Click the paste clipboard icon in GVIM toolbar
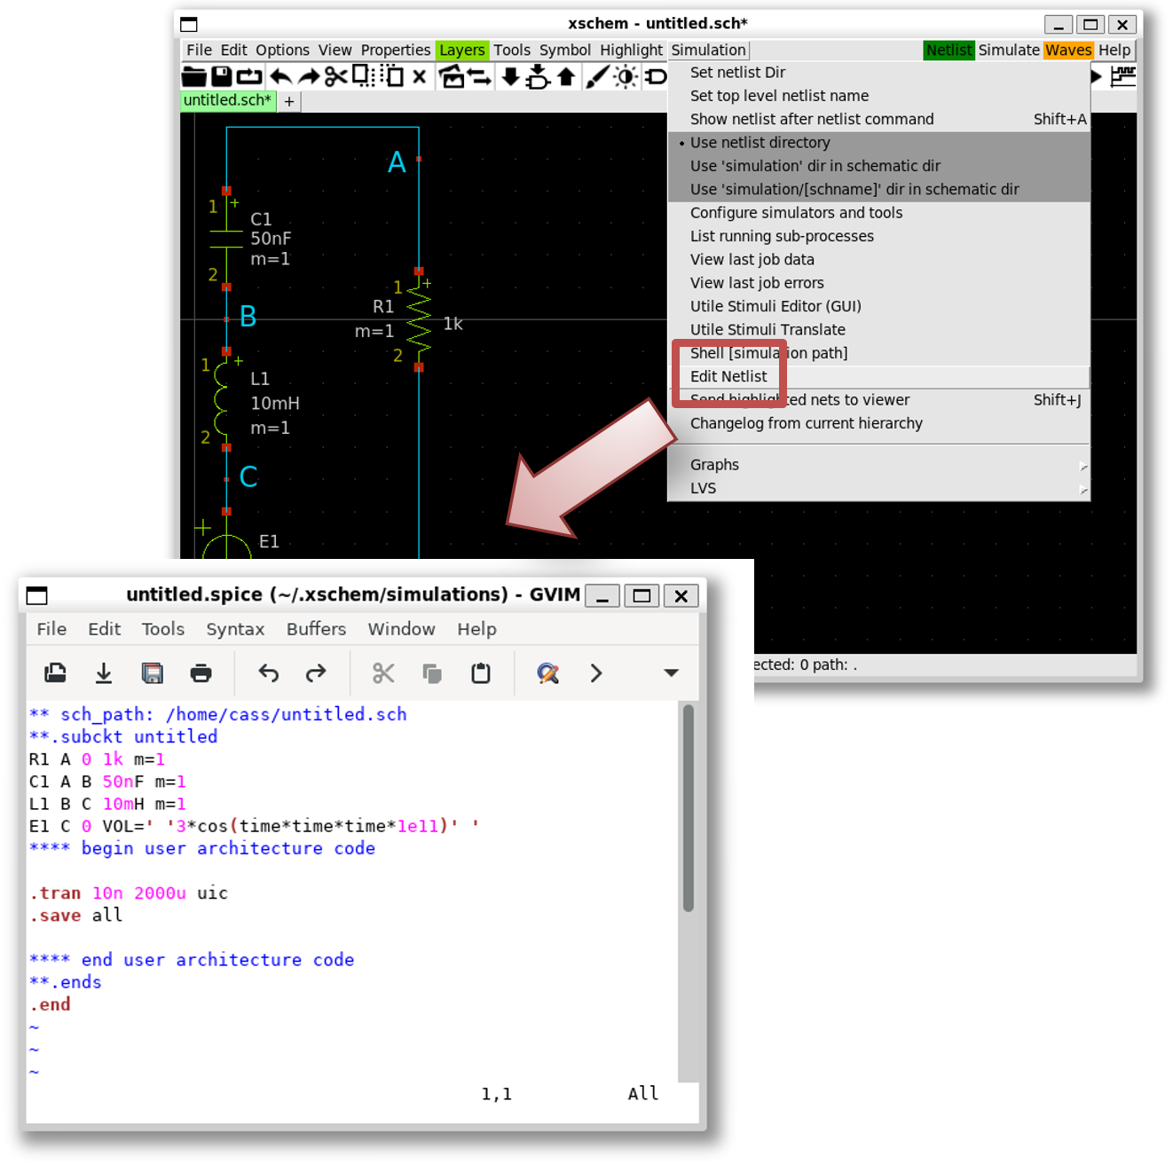Viewport: 1173px width, 1164px height. 481,673
